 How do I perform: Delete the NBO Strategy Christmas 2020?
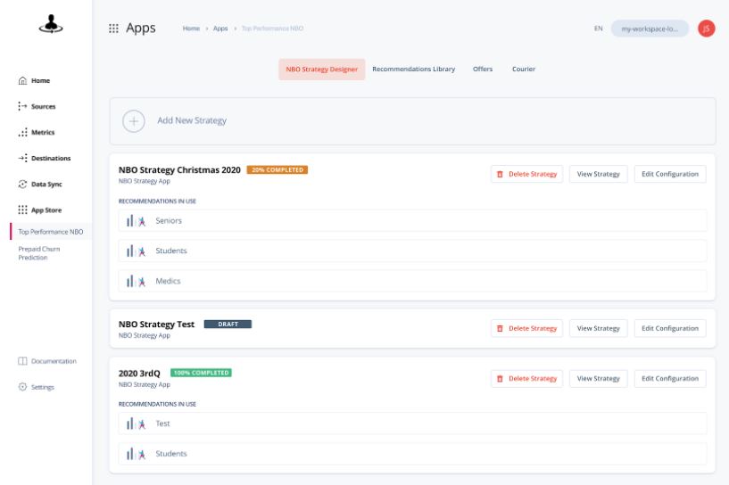(x=526, y=174)
